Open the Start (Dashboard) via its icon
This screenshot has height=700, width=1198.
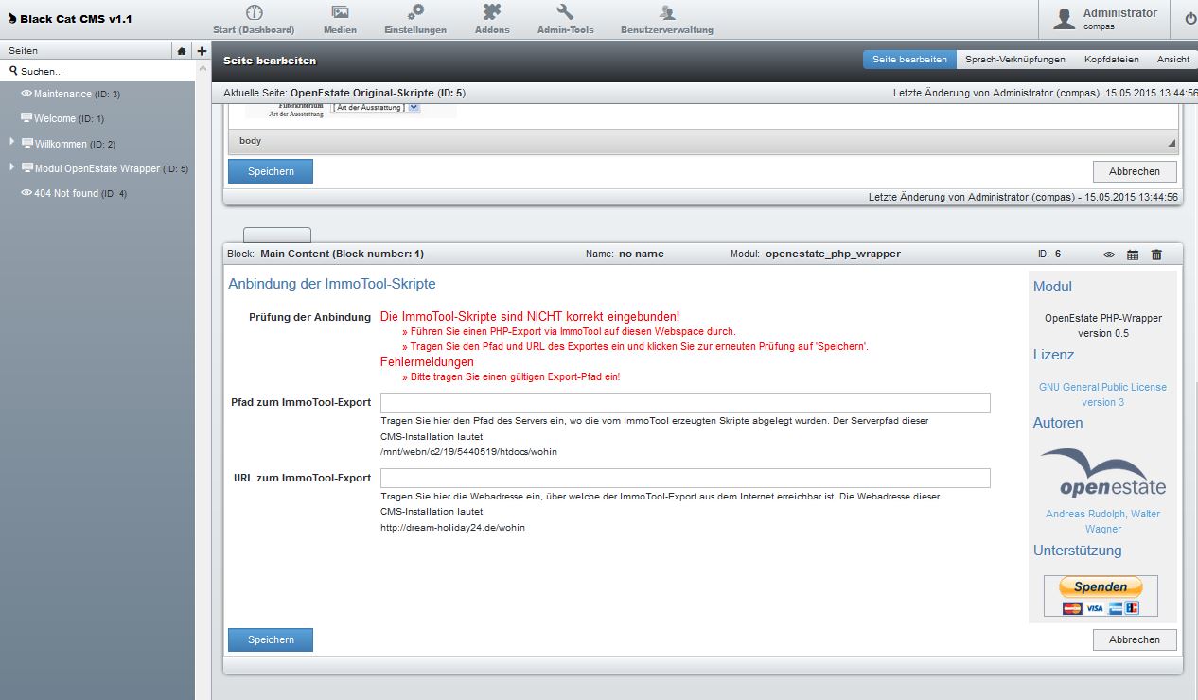[252, 13]
